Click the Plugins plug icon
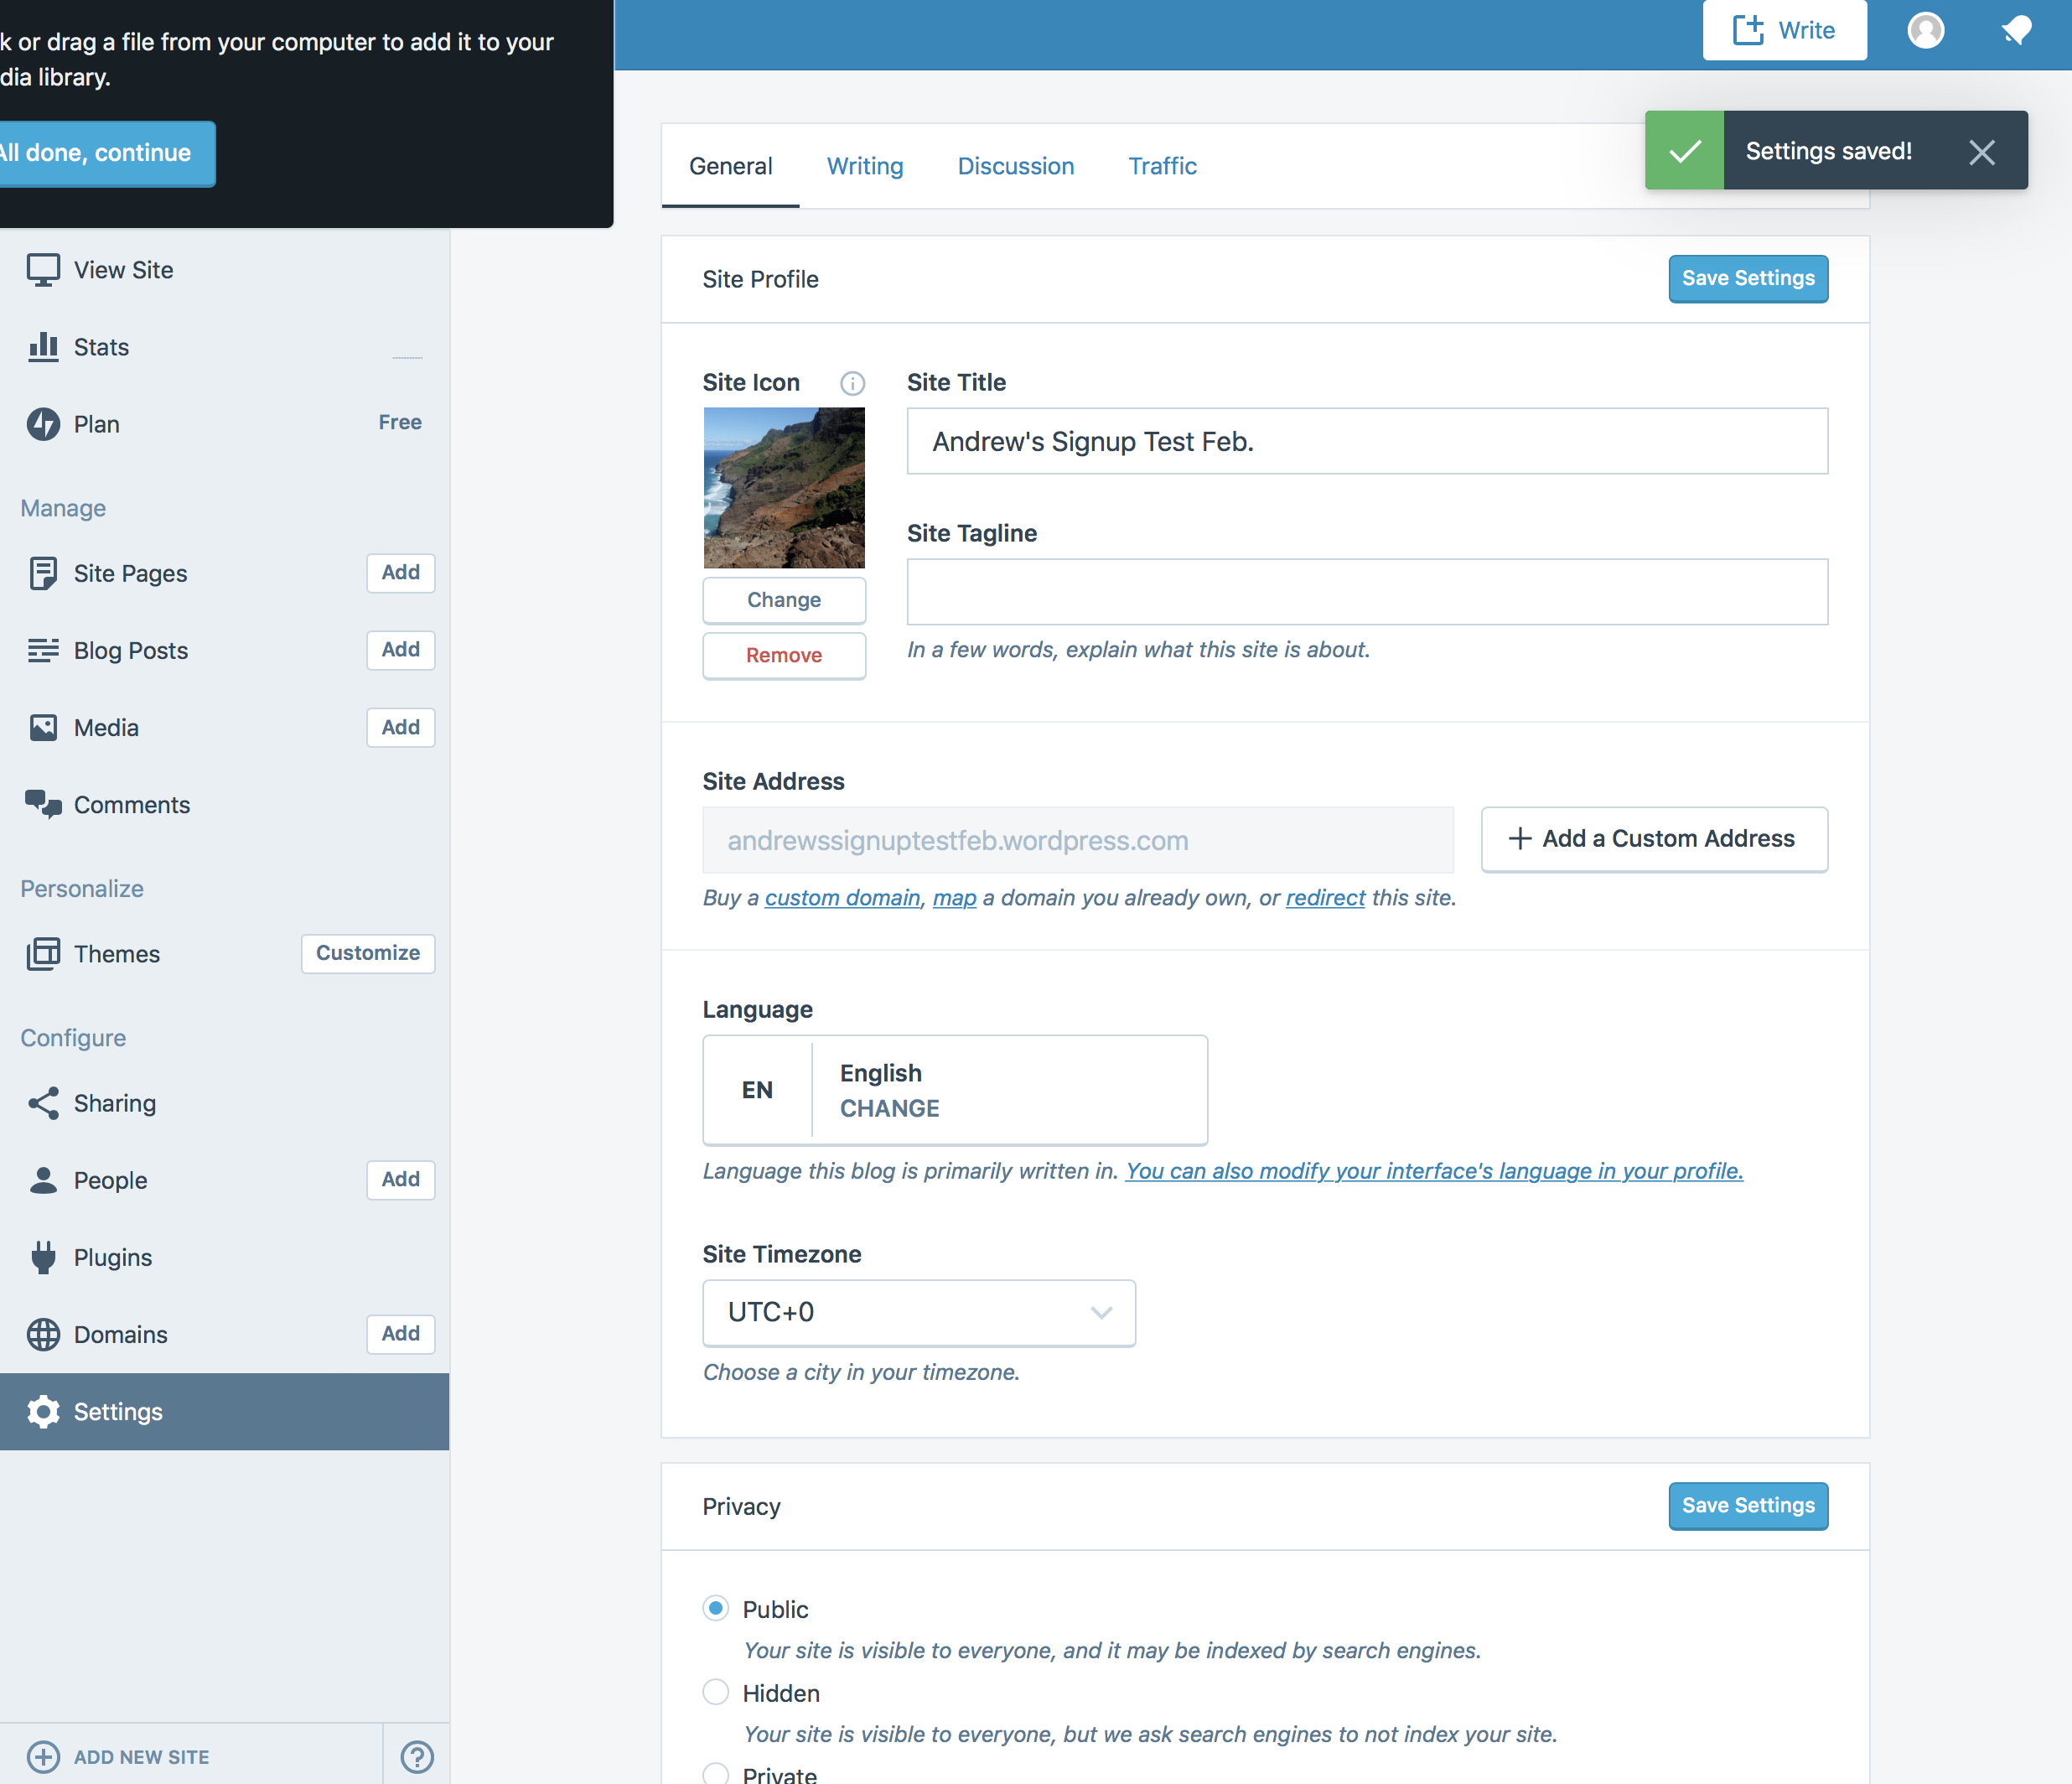The width and height of the screenshot is (2072, 1784). 43,1257
